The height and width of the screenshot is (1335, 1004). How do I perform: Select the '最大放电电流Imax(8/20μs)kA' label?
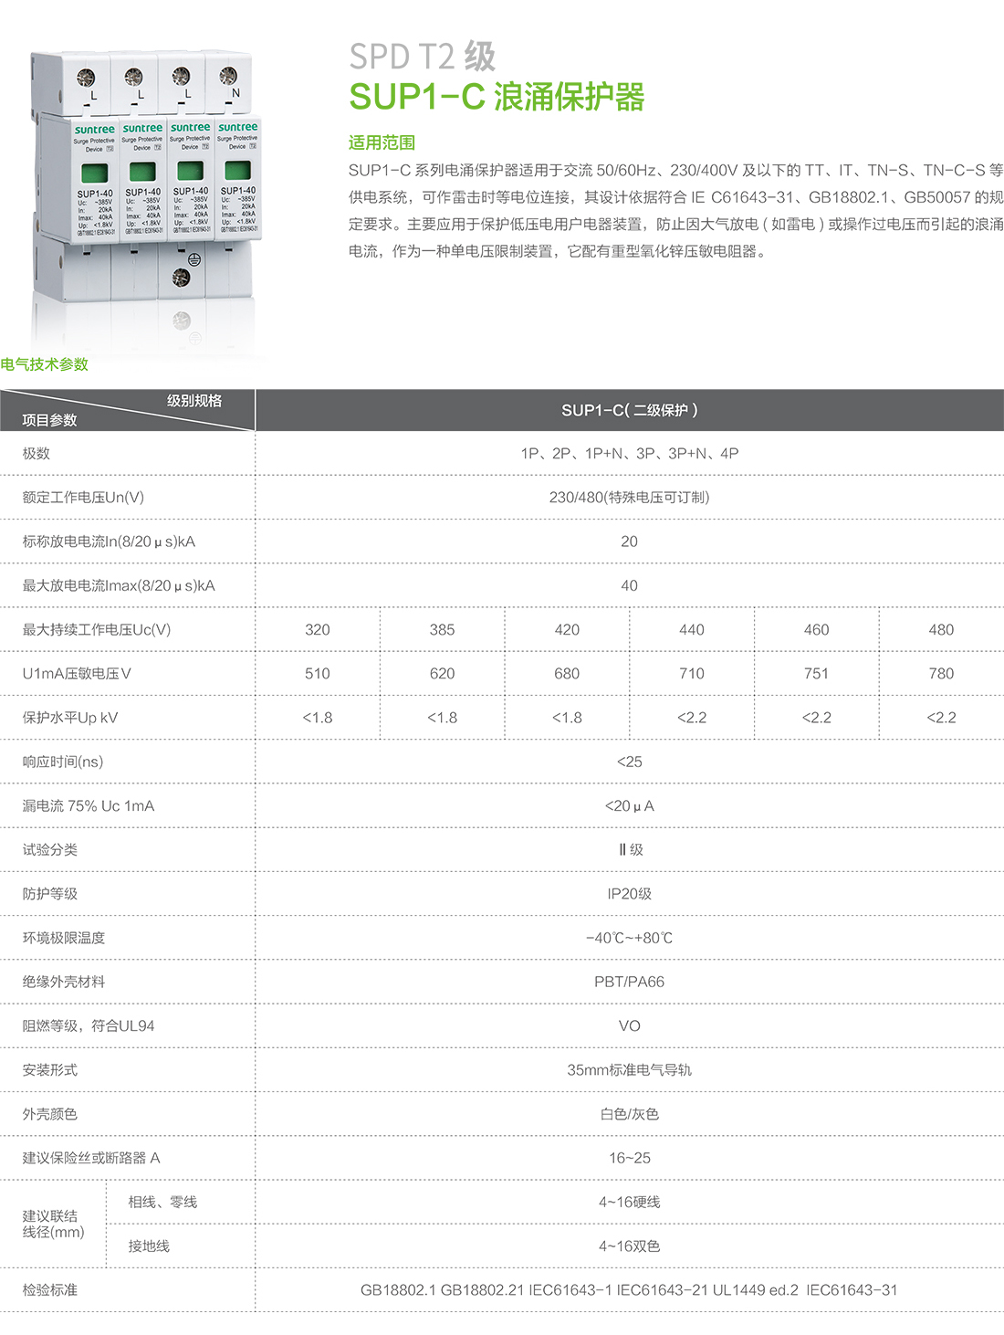(119, 585)
